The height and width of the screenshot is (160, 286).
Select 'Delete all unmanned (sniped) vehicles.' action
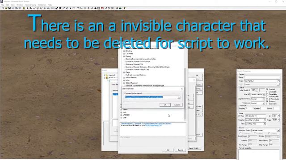[141, 59]
